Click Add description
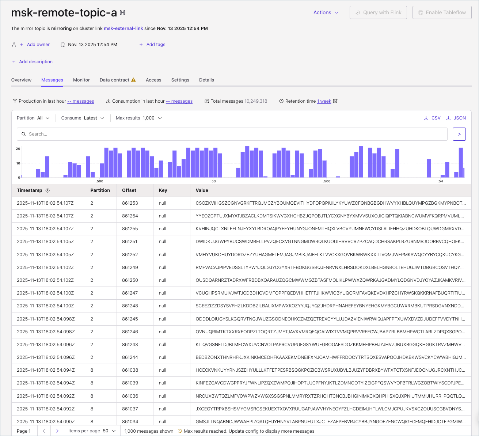The height and width of the screenshot is (436, 479). click(32, 61)
